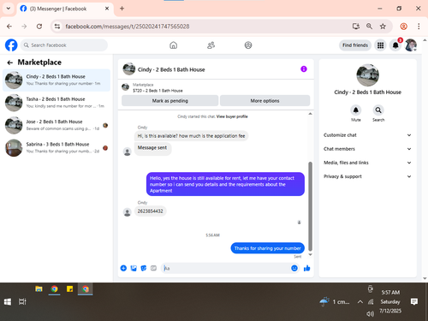Open the volume speaker tray icon
The height and width of the screenshot is (321, 428).
(370, 314)
